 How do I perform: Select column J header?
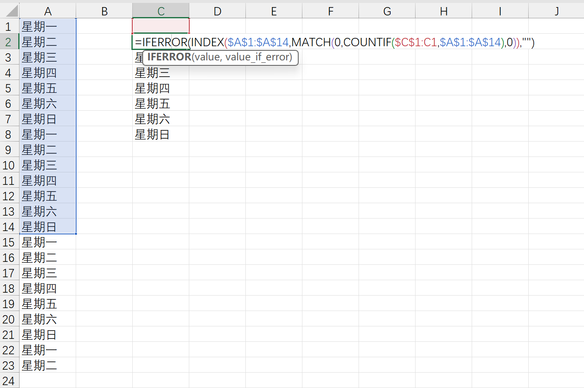click(x=556, y=11)
